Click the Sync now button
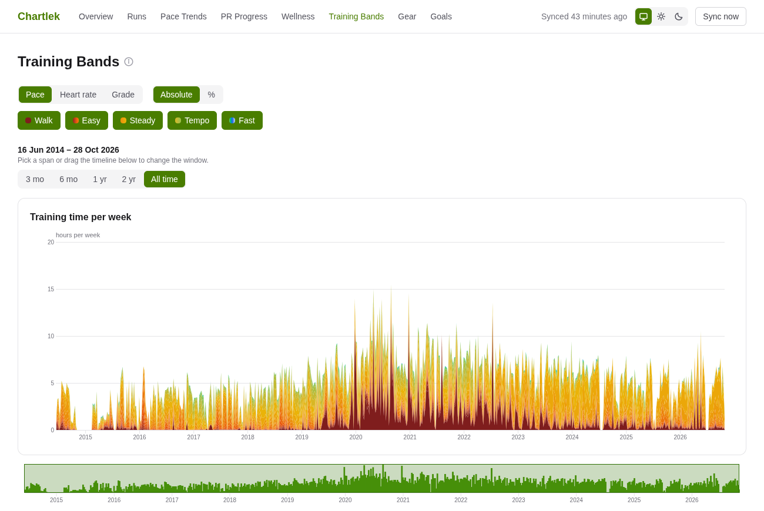The image size is (764, 511). [721, 16]
